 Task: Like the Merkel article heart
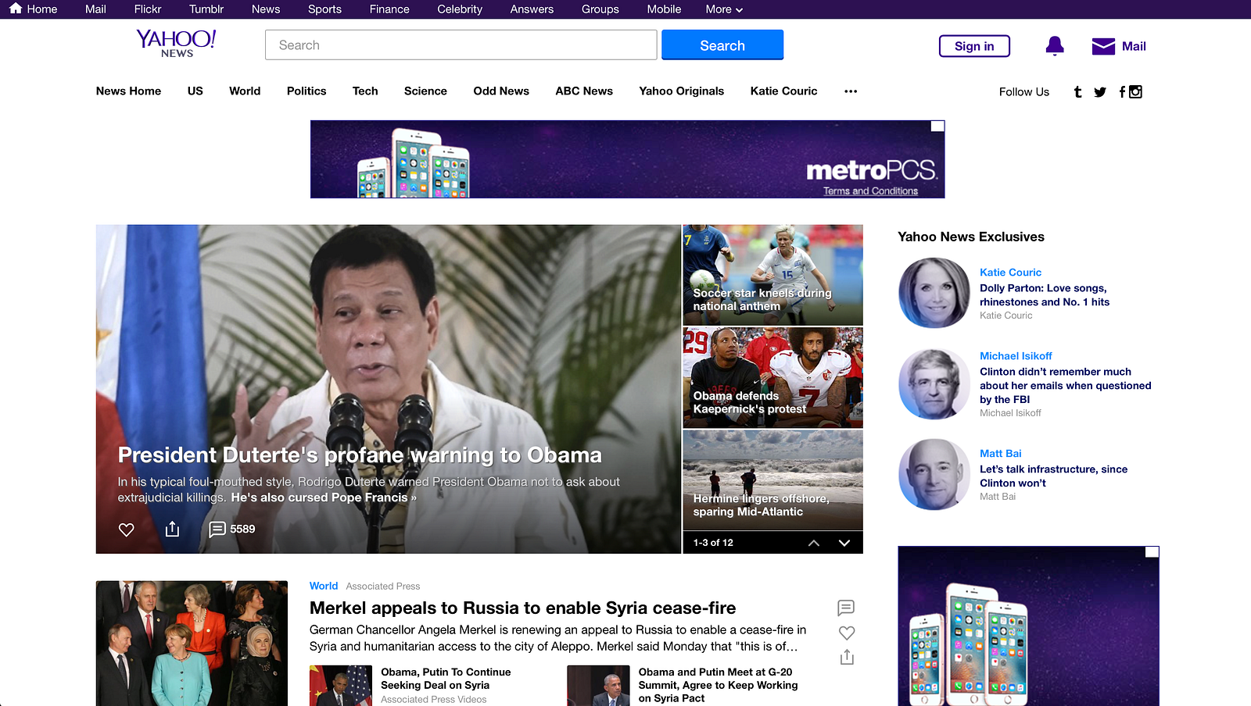[x=846, y=633]
